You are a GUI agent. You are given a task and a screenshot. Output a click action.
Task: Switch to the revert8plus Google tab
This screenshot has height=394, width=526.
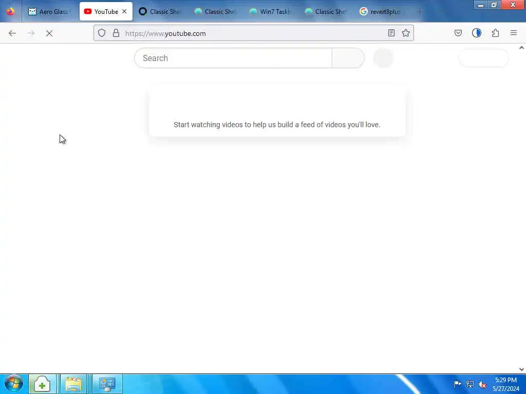[381, 11]
